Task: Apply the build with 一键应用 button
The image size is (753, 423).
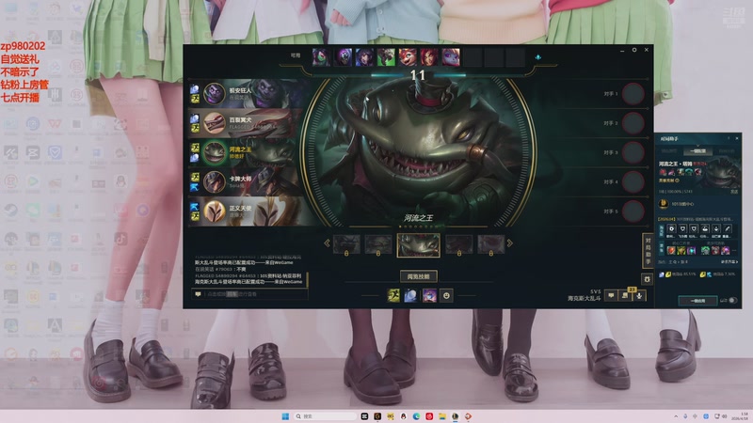Action: point(697,301)
